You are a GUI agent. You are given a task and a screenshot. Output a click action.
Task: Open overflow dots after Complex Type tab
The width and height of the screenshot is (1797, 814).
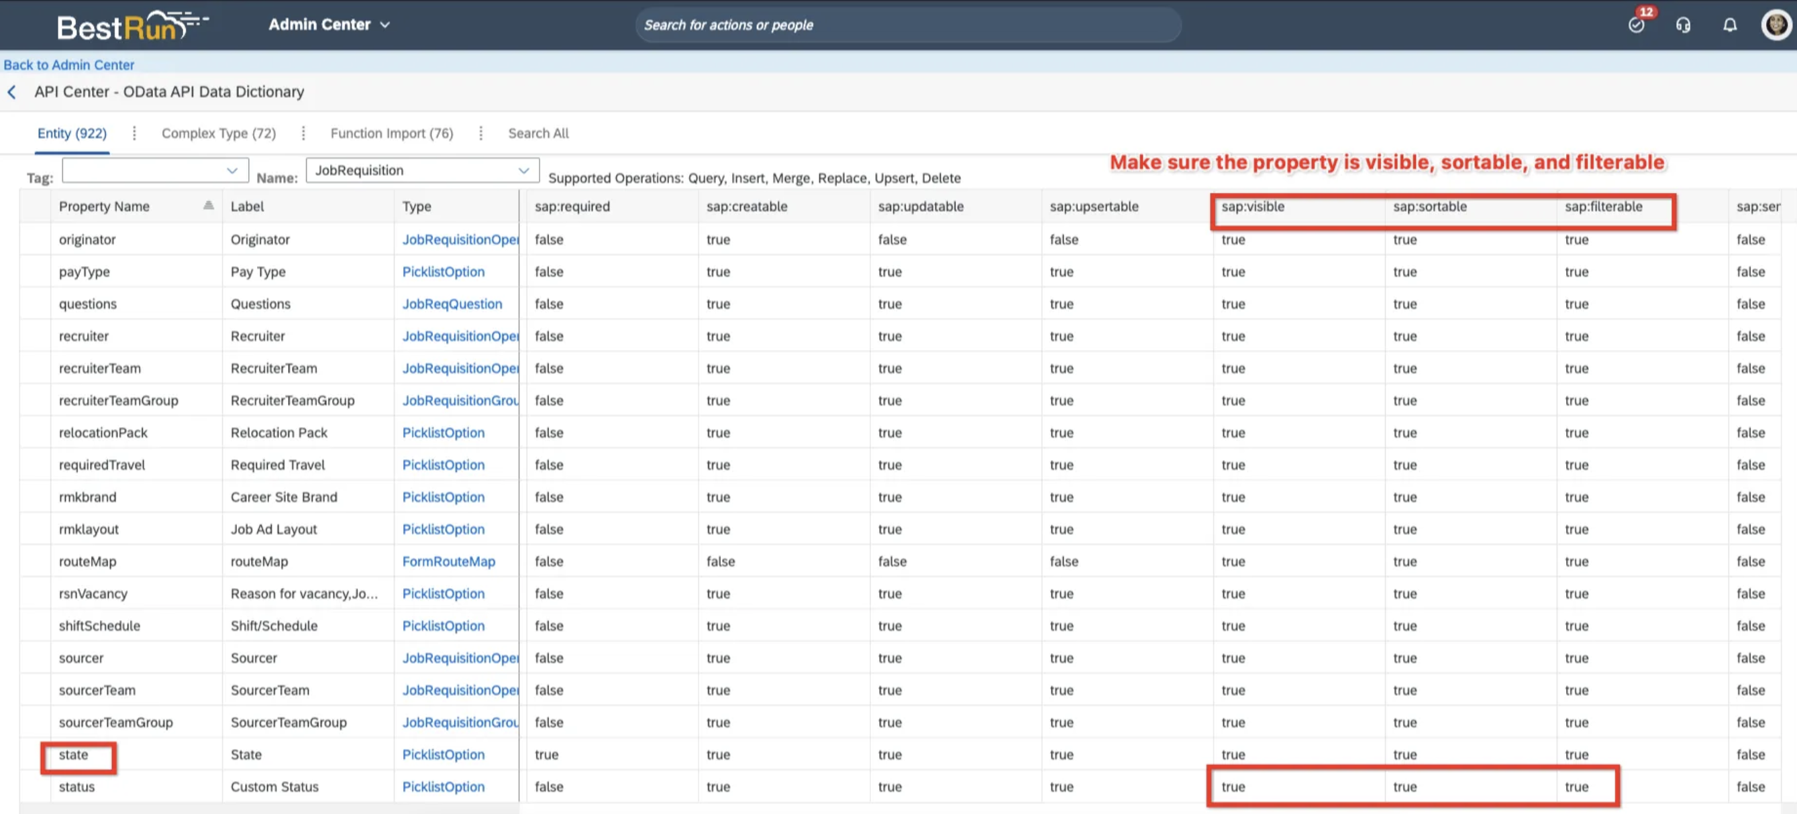[x=303, y=133]
